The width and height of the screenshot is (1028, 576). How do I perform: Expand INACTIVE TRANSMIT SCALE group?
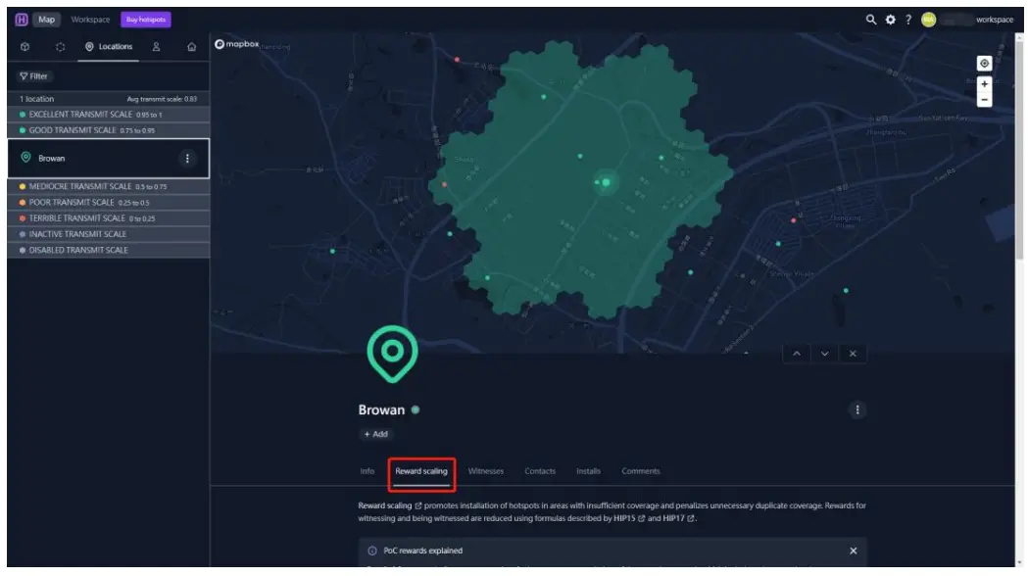click(x=108, y=234)
